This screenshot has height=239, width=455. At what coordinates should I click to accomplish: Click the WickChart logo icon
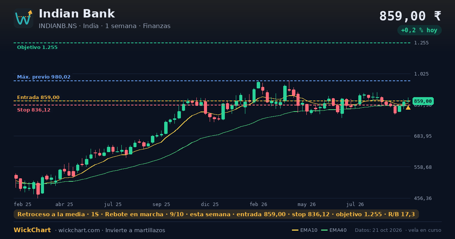point(24,18)
